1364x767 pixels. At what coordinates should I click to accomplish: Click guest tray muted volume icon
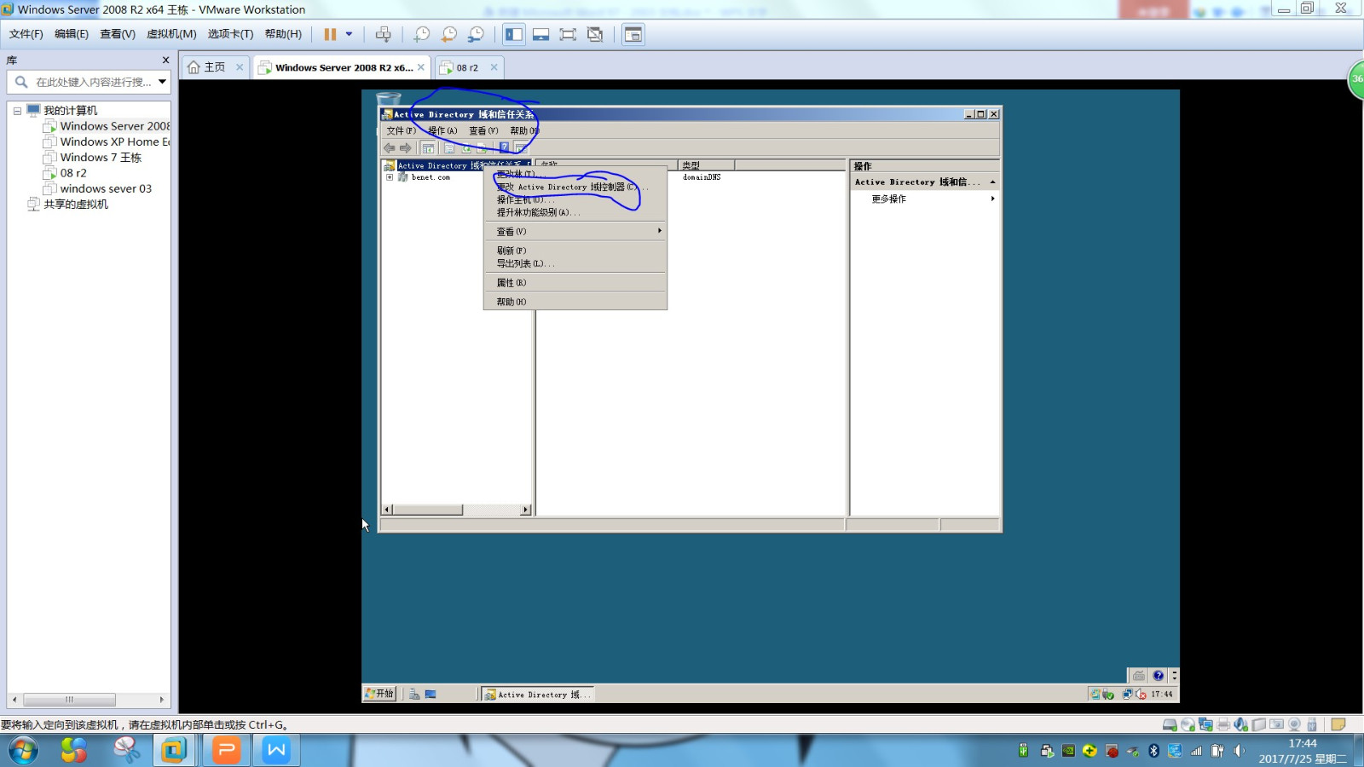click(1141, 694)
